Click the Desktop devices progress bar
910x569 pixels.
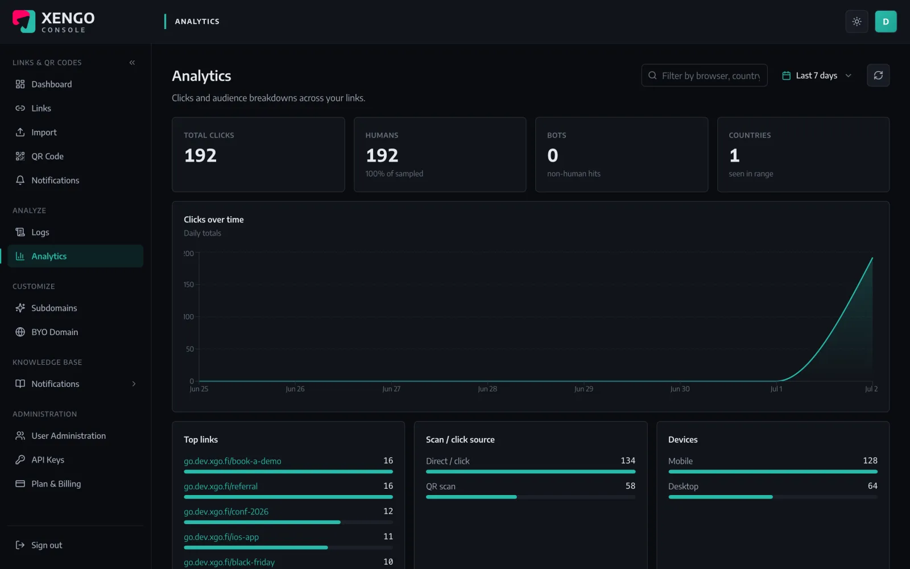[773, 497]
